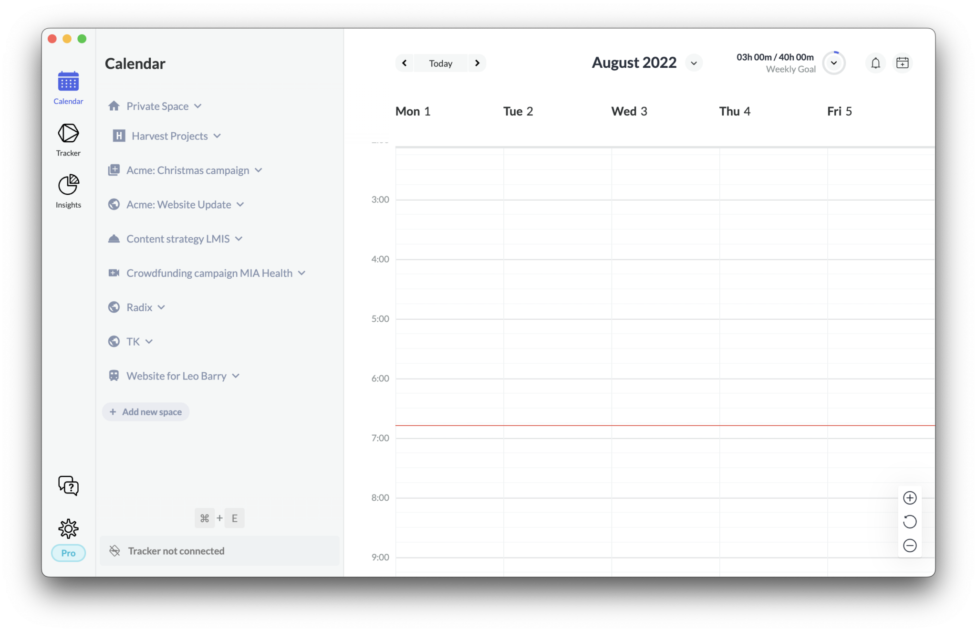Image resolution: width=977 pixels, height=632 pixels.
Task: Open the help chat bubble icon
Action: click(x=68, y=485)
